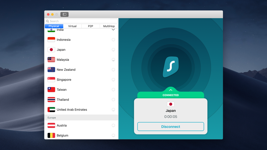This screenshot has width=267, height=150.
Task: Click the search magnifier icon
Action: pyautogui.click(x=47, y=21)
